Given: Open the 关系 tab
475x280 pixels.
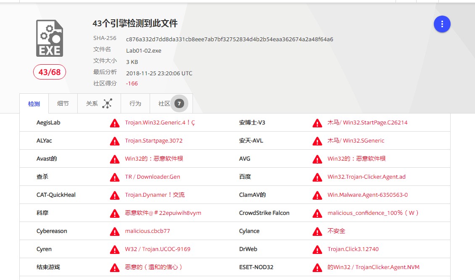Looking at the screenshot, I should point(99,104).
